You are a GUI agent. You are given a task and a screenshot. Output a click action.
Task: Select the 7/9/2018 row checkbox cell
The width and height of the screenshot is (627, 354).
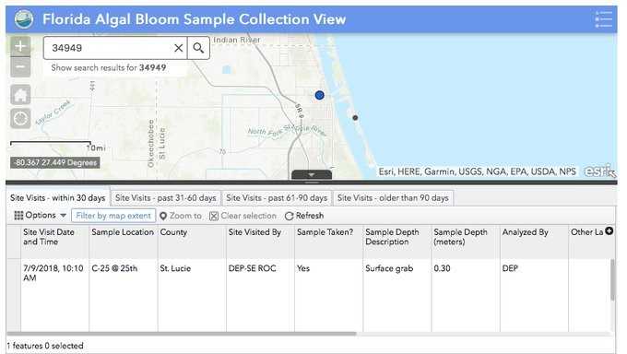[x=14, y=295]
